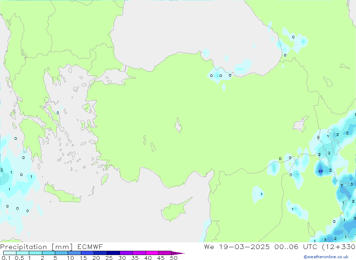Pick the 45–50 mm legend swatch
356x260 pixels.
(165, 253)
